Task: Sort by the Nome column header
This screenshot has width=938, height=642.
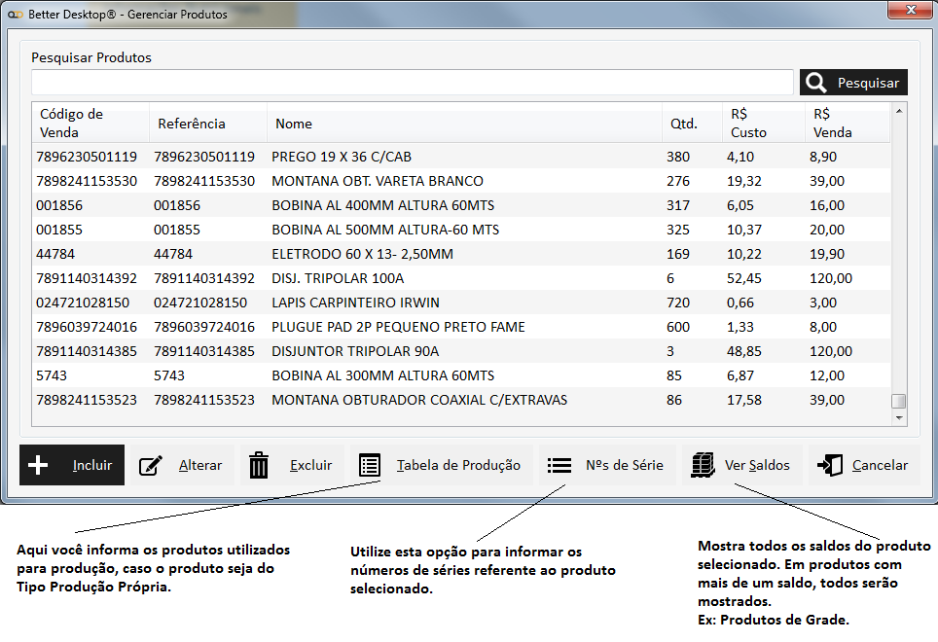Action: click(294, 124)
